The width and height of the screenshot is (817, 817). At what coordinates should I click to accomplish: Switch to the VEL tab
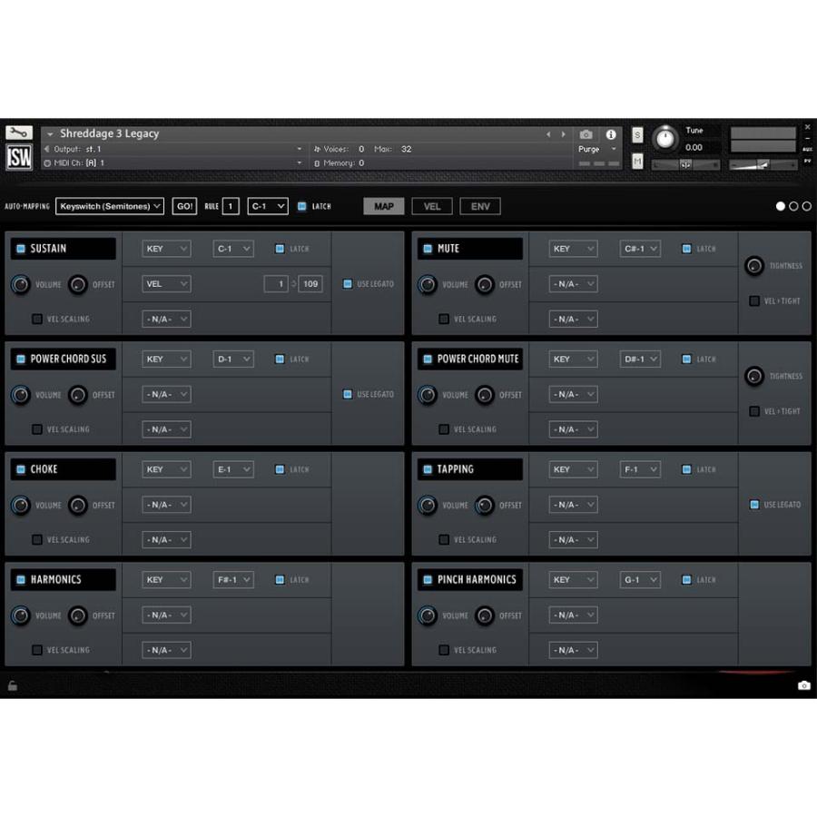432,206
